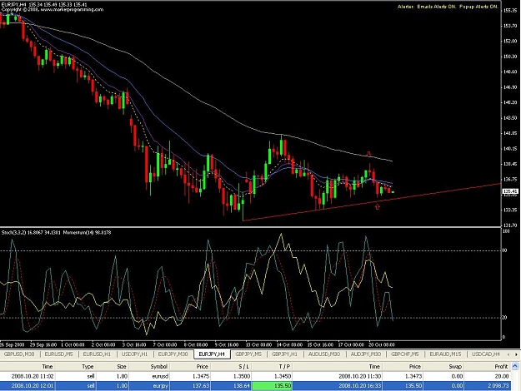This screenshot has height=391, width=521.
Task: Select the active EURJPY,H4 chart tab
Action: click(x=212, y=354)
